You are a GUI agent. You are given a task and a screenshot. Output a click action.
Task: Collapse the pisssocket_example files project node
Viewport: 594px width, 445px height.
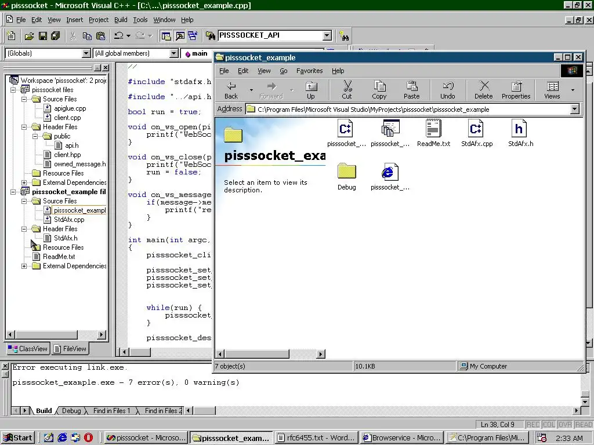pyautogui.click(x=13, y=192)
